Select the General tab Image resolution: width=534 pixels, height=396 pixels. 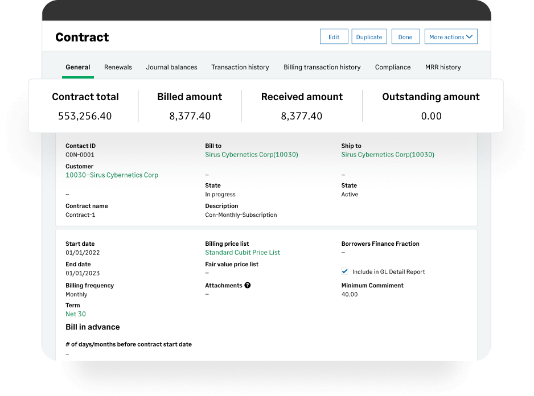coord(78,67)
